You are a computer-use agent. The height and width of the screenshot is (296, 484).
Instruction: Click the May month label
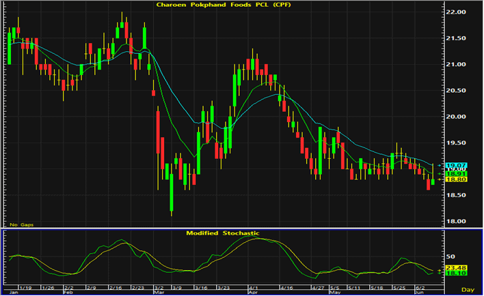click(334, 292)
